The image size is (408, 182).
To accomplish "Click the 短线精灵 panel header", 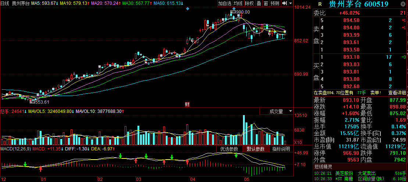I will (323, 167).
